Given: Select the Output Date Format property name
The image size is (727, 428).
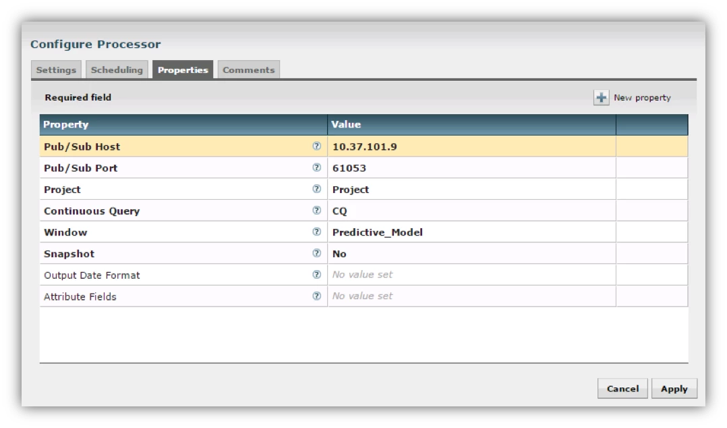Looking at the screenshot, I should point(92,275).
